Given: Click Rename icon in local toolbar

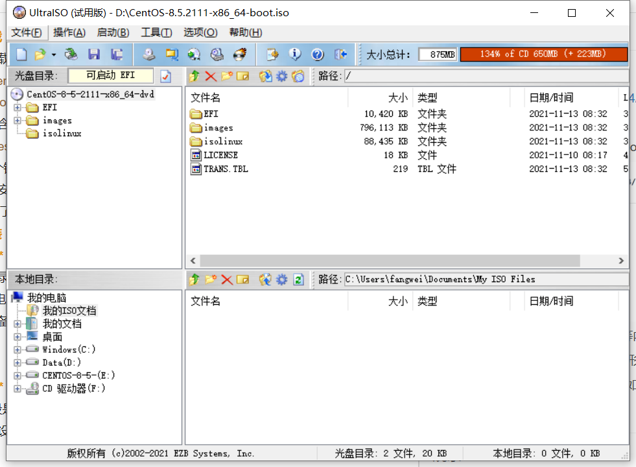Looking at the screenshot, I should [x=242, y=280].
